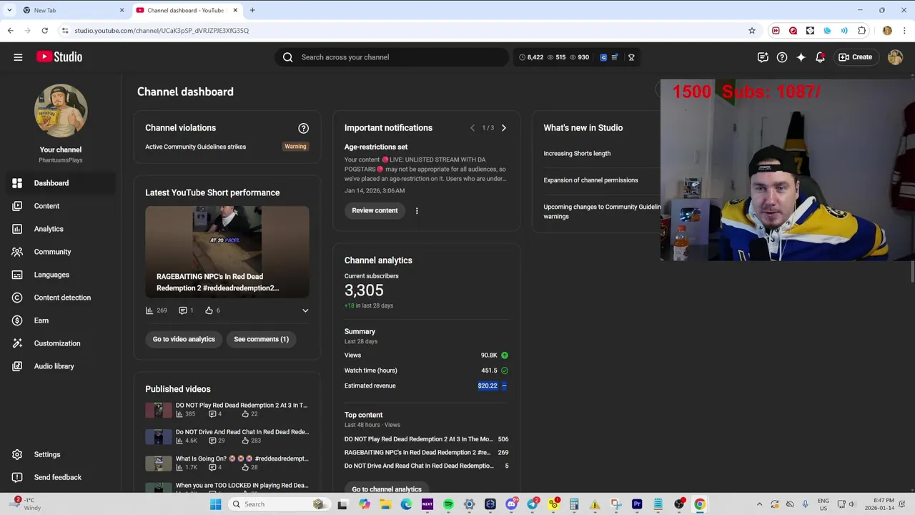Open Chrome three-dot menu
This screenshot has width=915, height=515.
pyautogui.click(x=904, y=31)
